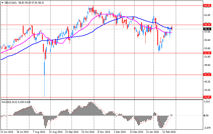Click the MACD zero level 0.00 label

[206, 115]
